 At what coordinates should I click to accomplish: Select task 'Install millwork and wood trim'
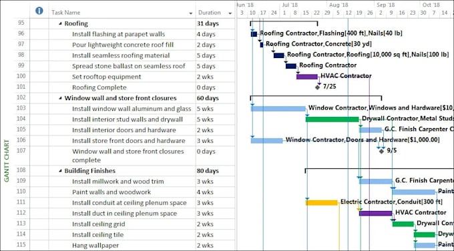click(118, 182)
